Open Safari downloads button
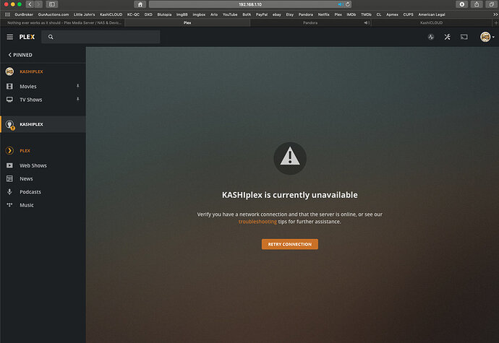The width and height of the screenshot is (499, 343). tap(461, 4)
